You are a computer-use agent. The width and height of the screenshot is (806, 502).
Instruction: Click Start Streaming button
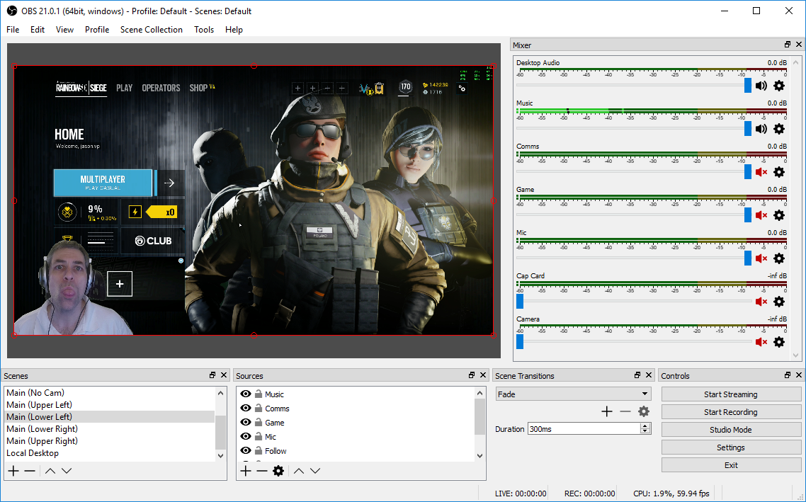tap(731, 394)
